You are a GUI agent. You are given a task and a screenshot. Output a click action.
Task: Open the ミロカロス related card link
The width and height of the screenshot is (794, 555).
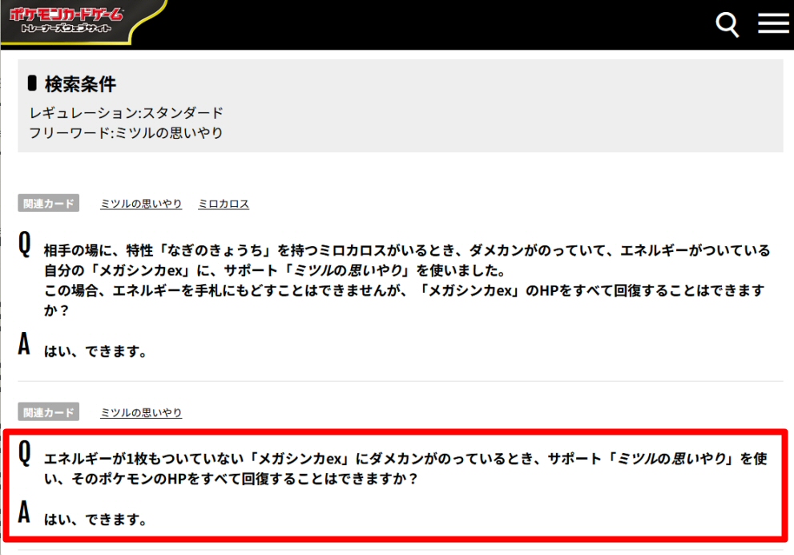(224, 203)
